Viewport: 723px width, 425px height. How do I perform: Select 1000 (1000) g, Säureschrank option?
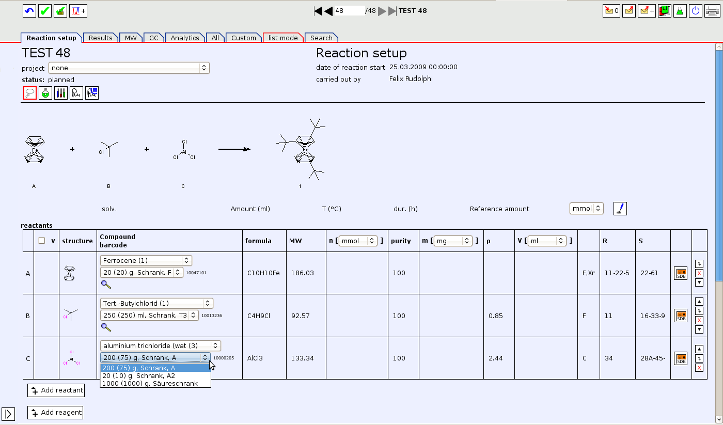[155, 383]
